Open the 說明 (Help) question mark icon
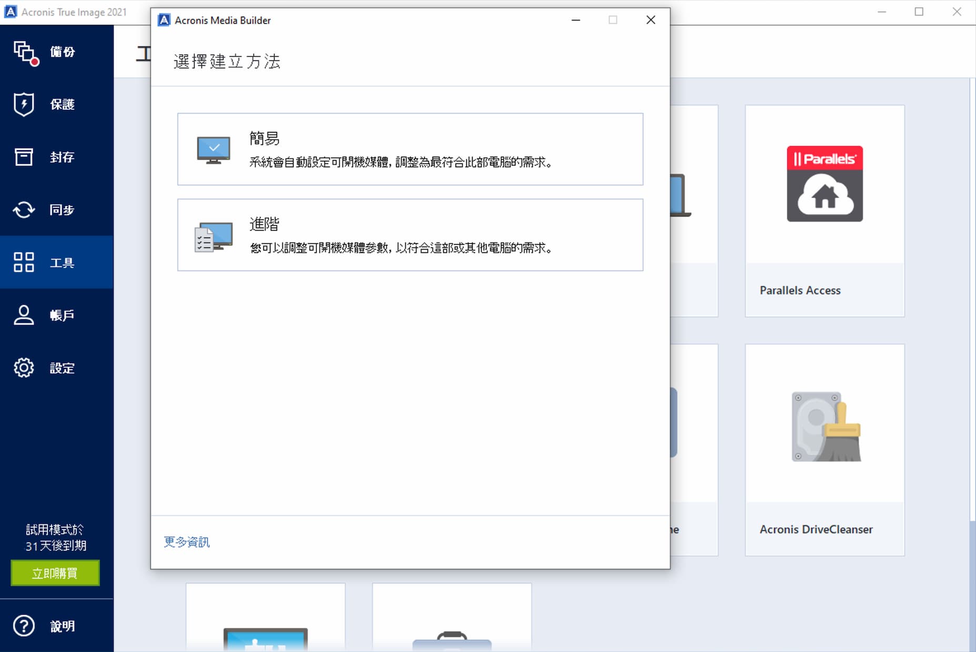The width and height of the screenshot is (976, 652). click(24, 626)
